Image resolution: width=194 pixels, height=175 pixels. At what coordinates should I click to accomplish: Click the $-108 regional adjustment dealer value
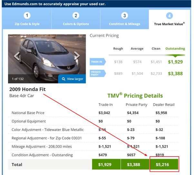click(x=160, y=138)
